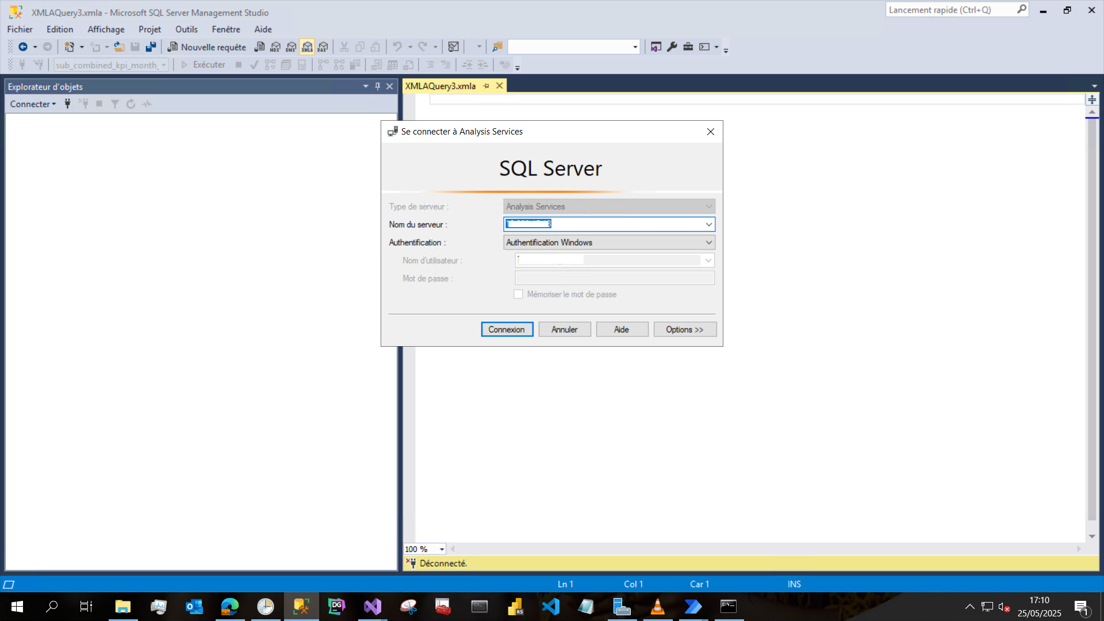This screenshot has width=1104, height=621.
Task: Expand the server name dropdown
Action: 708,224
